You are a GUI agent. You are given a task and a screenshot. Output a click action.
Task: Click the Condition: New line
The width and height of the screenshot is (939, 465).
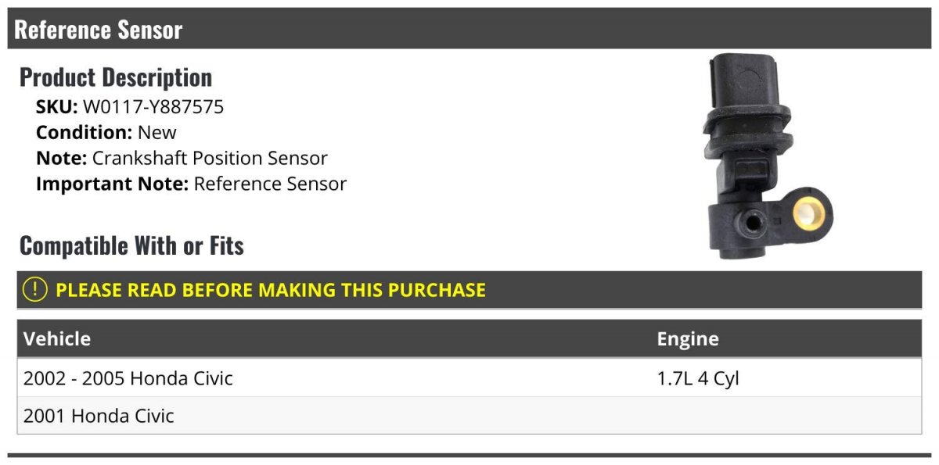coord(106,133)
